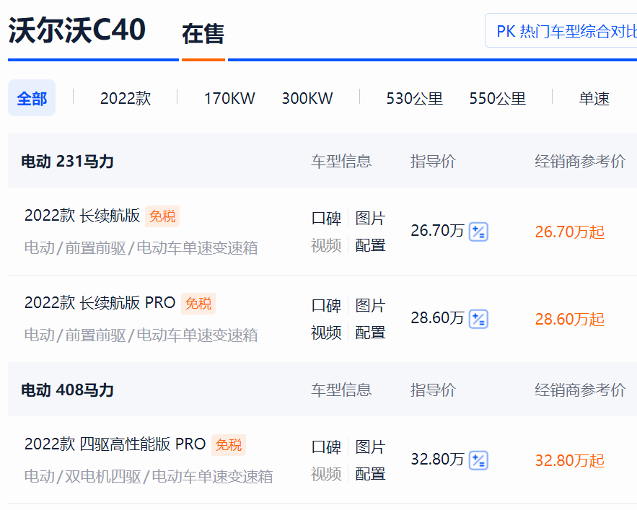Open 2022款 长续航版 PRO model link
Screen dimensions: 637x510
click(x=100, y=303)
